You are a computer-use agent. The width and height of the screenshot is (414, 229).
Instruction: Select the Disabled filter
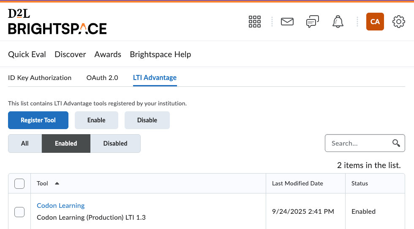tap(115, 143)
